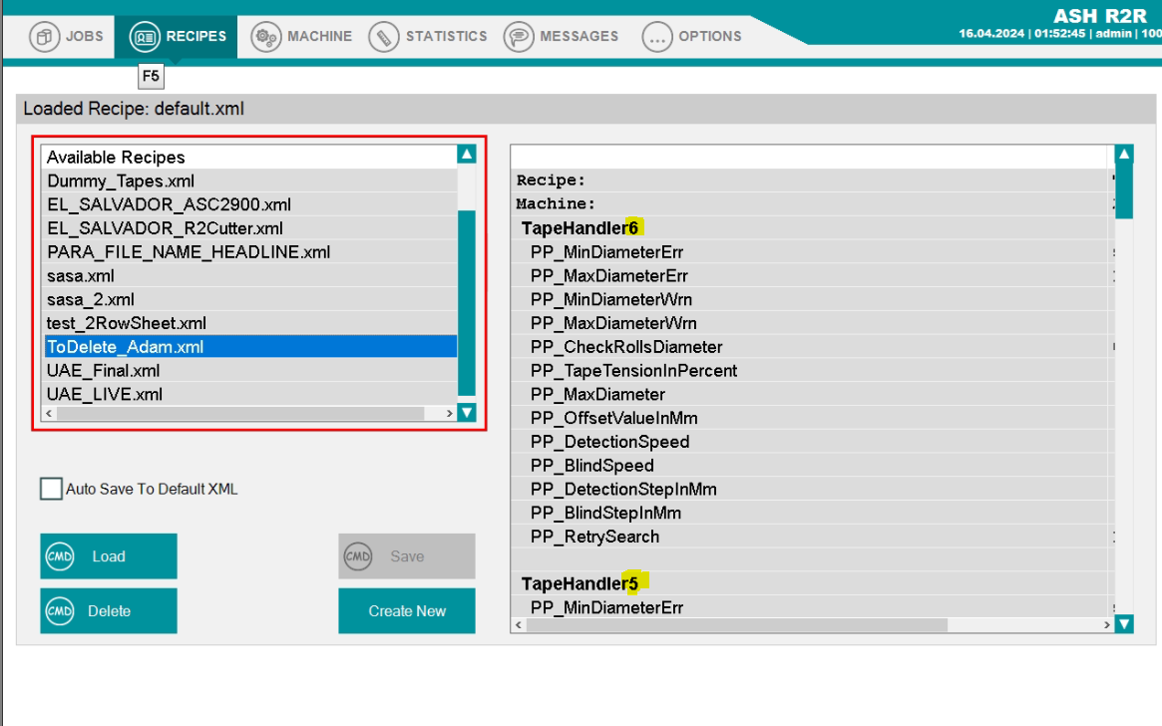The width and height of the screenshot is (1162, 726).
Task: Click the Load button
Action: 108,555
